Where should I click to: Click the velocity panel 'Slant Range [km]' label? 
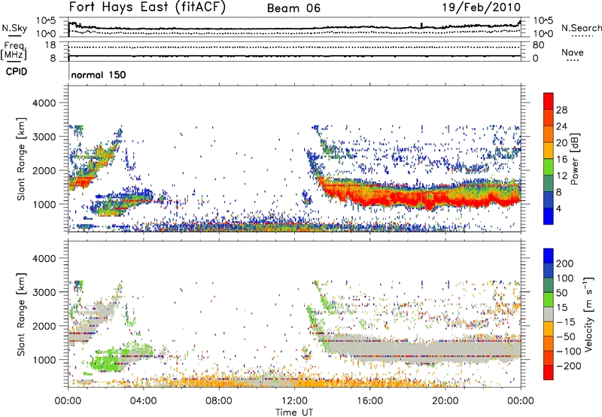21,314
